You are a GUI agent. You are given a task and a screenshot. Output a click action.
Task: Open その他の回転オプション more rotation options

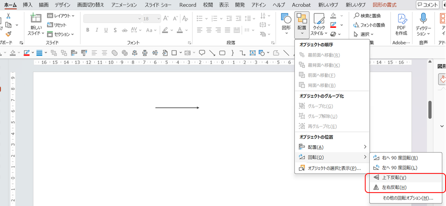[x=405, y=198]
